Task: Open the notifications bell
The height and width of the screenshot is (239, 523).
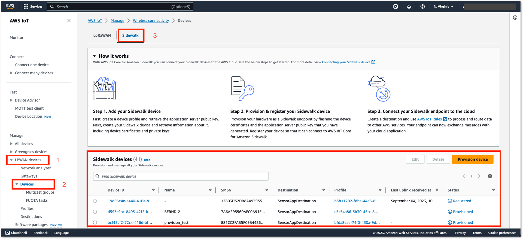Action: 409,7
